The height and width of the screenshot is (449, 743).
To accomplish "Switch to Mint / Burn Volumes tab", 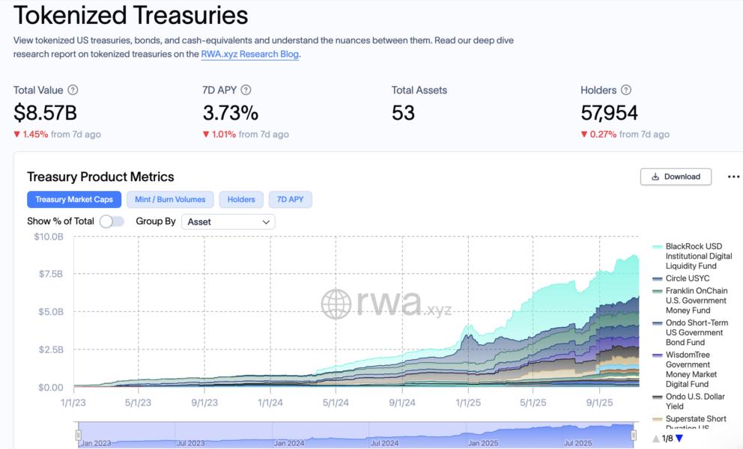I will 170,199.
